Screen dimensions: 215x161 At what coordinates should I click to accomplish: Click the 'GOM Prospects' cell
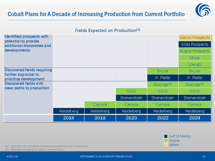point(195,44)
